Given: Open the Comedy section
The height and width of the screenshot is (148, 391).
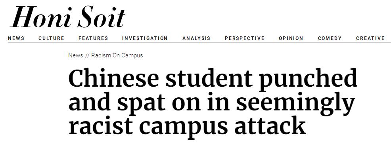Looking at the screenshot, I should coord(330,38).
